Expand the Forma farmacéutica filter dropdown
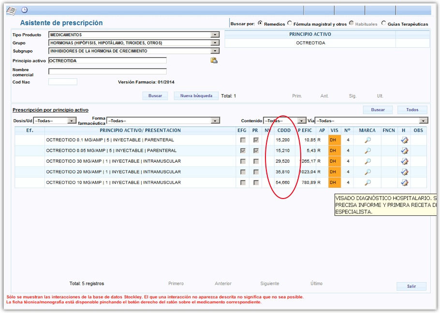The width and height of the screenshot is (440, 313). [x=216, y=121]
